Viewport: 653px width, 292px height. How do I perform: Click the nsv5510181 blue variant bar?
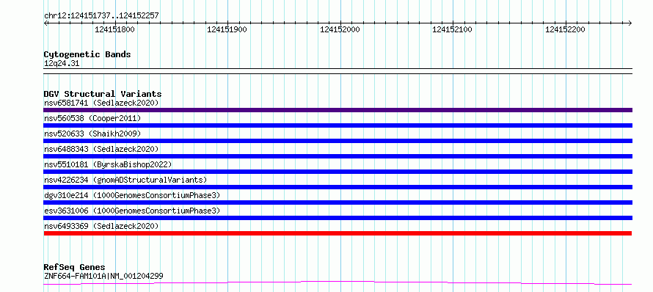click(338, 172)
